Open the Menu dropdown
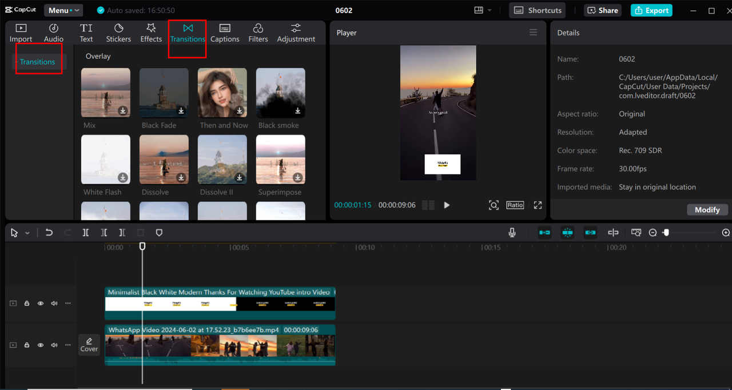Screen dimensions: 732x390 coord(63,10)
